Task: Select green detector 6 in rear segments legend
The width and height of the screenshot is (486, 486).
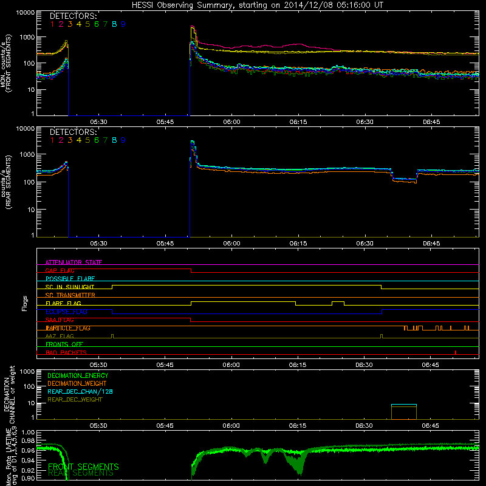Action: pyautogui.click(x=97, y=140)
